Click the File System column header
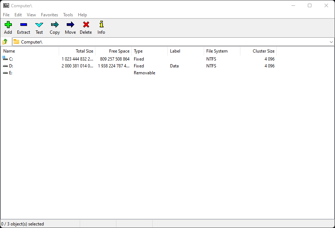This screenshot has height=228, width=335. pos(217,51)
